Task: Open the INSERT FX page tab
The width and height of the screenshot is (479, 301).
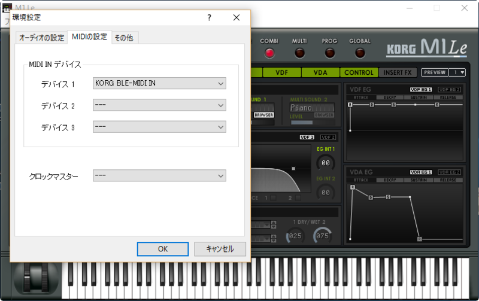Action: tap(398, 72)
